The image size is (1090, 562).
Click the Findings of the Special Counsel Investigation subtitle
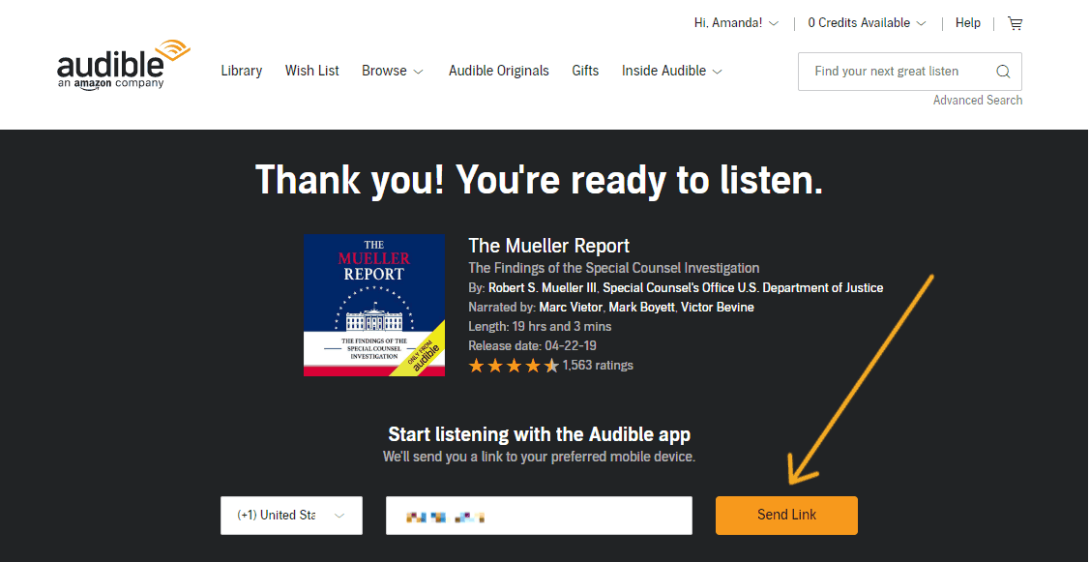(614, 268)
